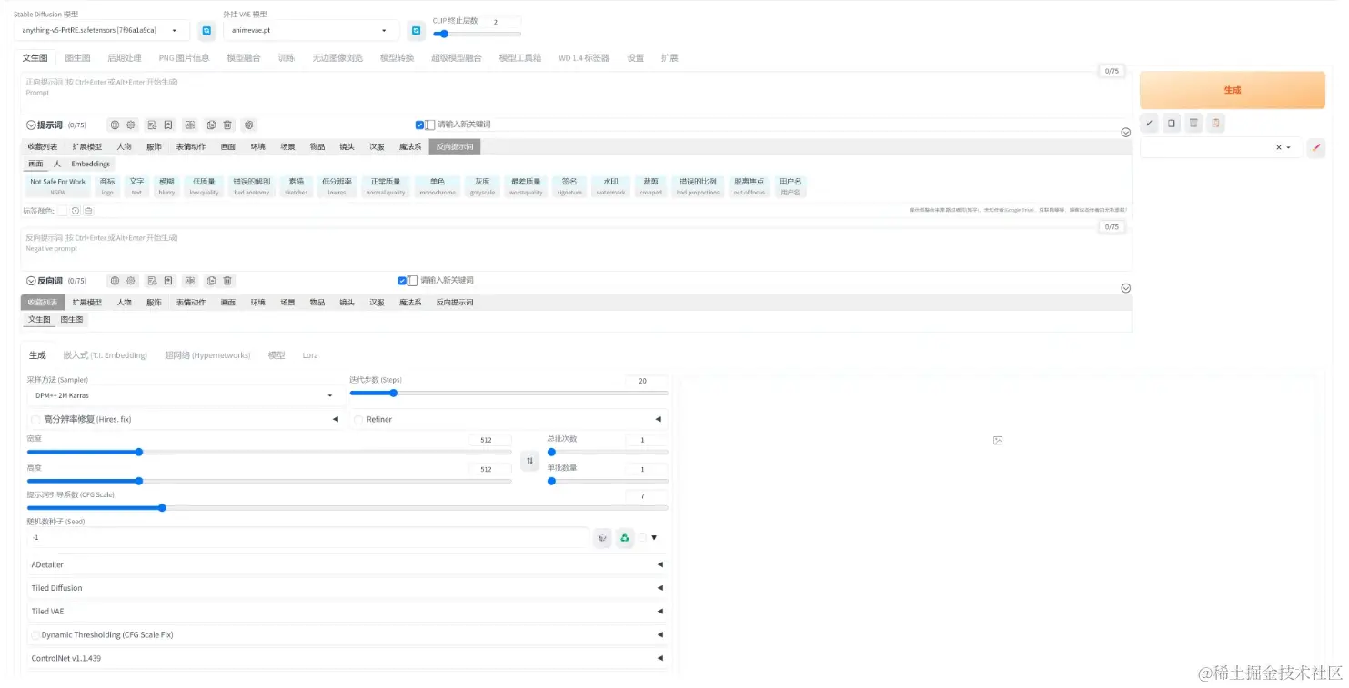The width and height of the screenshot is (1349, 688).
Task: Add the Not Safe For Work NSFW tag
Action: pos(57,186)
